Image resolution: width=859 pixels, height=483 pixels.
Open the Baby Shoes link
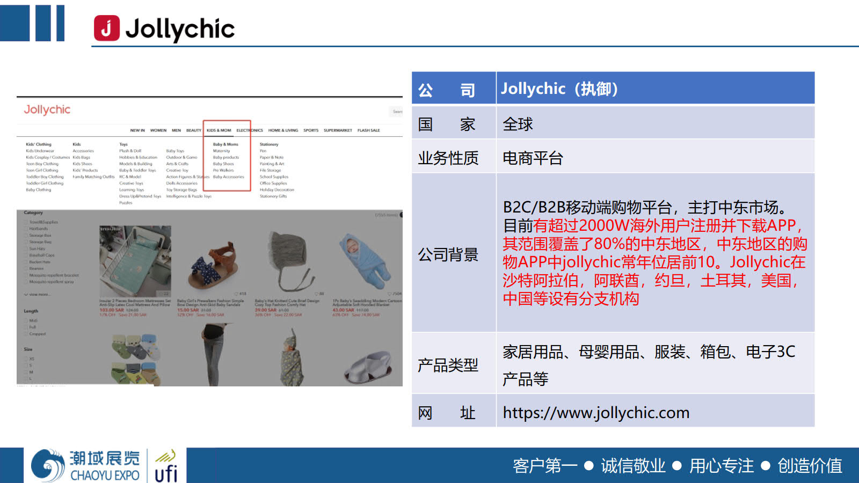(223, 164)
